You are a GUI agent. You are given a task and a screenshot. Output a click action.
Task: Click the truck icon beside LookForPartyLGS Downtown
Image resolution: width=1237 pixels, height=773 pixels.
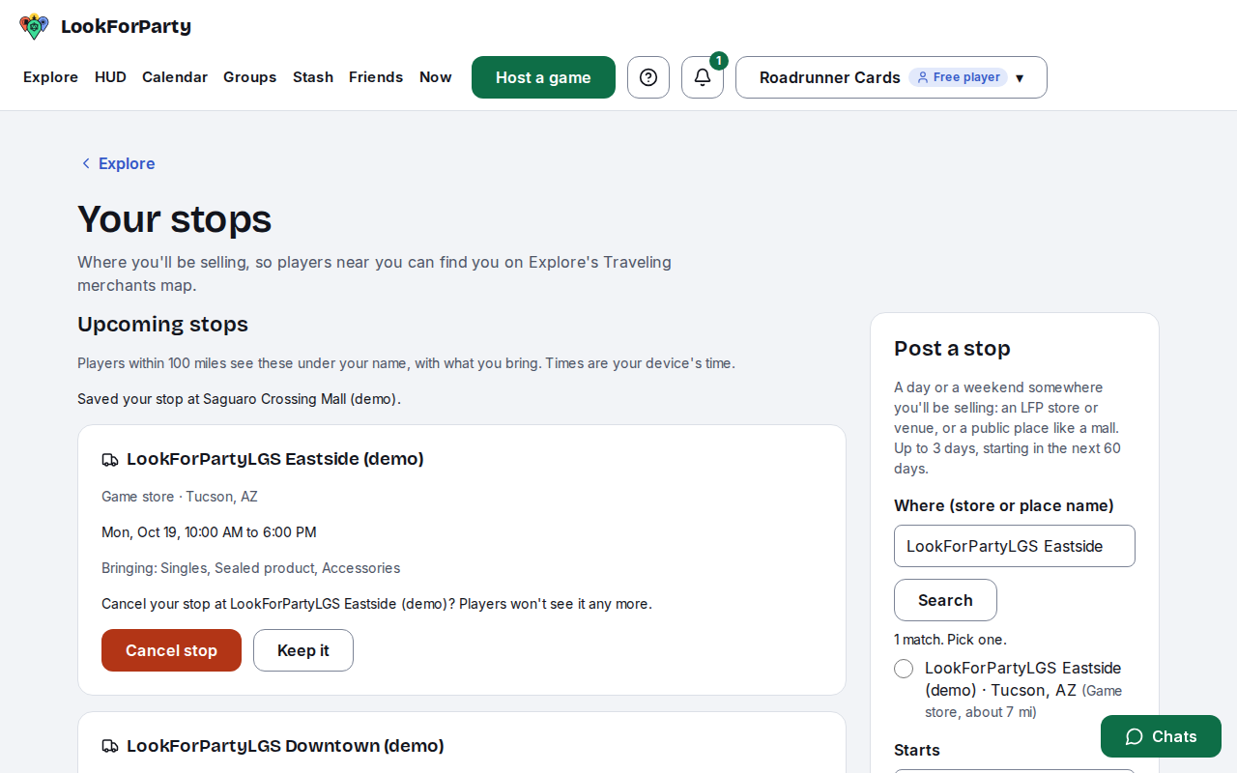[x=110, y=747]
